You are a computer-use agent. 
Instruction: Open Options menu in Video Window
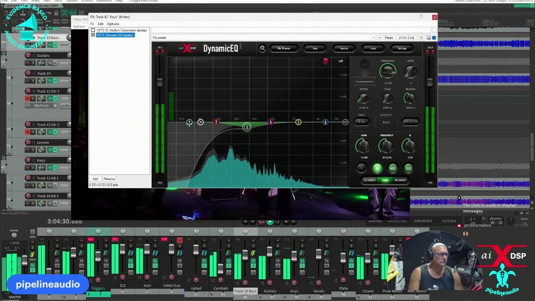pyautogui.click(x=79, y=26)
